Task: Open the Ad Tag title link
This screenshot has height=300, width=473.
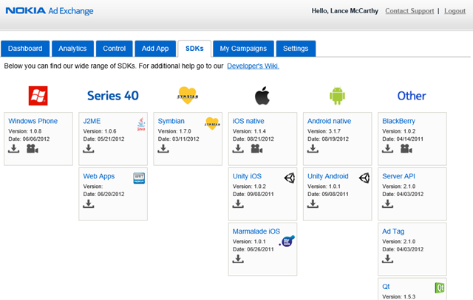Action: pyautogui.click(x=393, y=231)
